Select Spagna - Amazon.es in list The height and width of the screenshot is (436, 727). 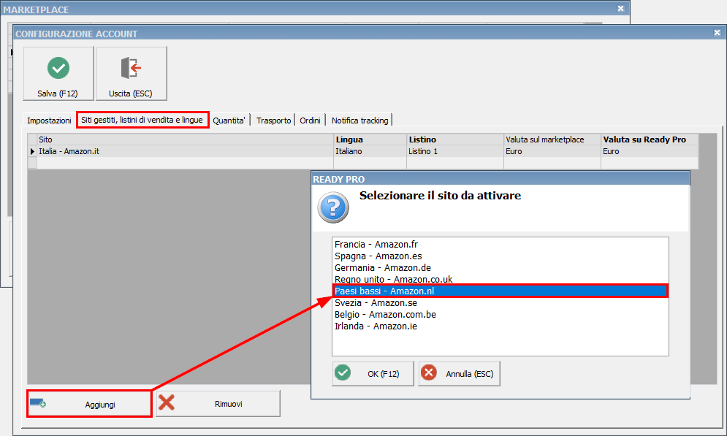point(500,256)
